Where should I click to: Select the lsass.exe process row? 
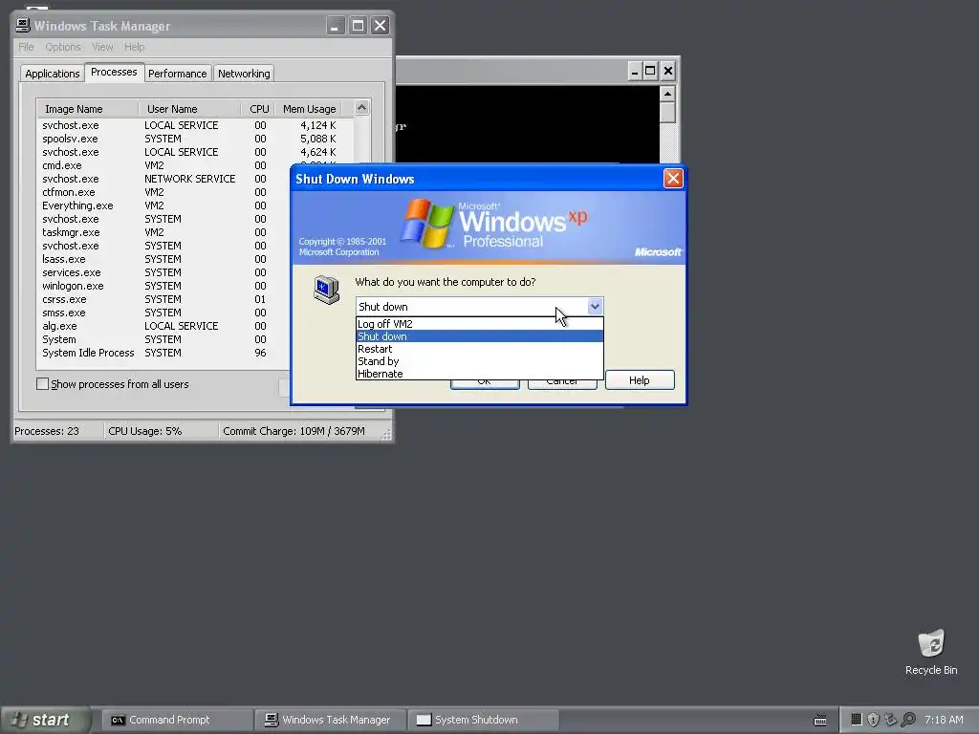pyautogui.click(x=164, y=259)
